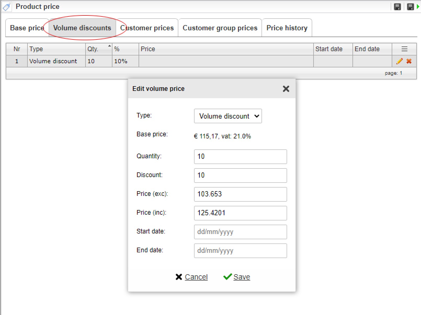The width and height of the screenshot is (421, 315).
Task: Open the Type dropdown in the dialog
Action: pyautogui.click(x=228, y=116)
